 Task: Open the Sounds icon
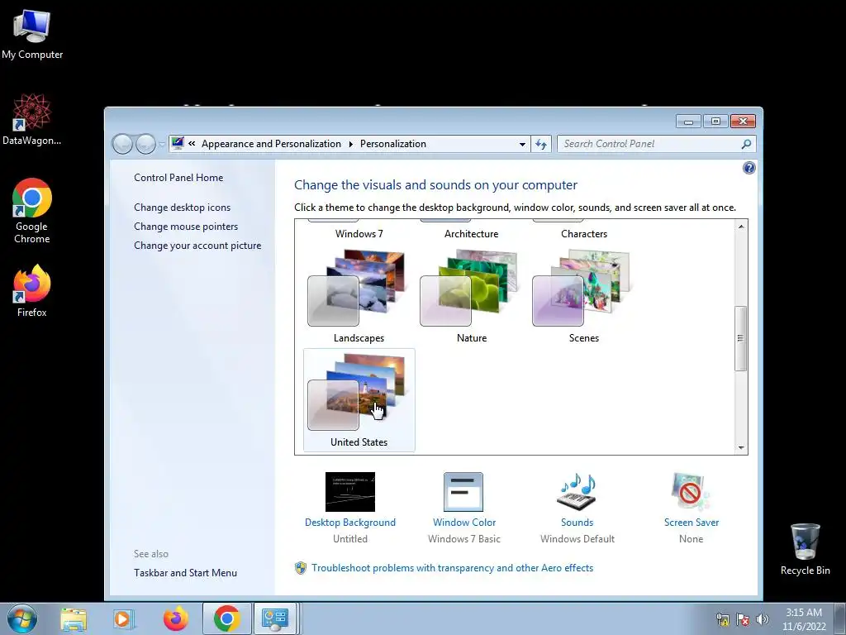tap(577, 492)
